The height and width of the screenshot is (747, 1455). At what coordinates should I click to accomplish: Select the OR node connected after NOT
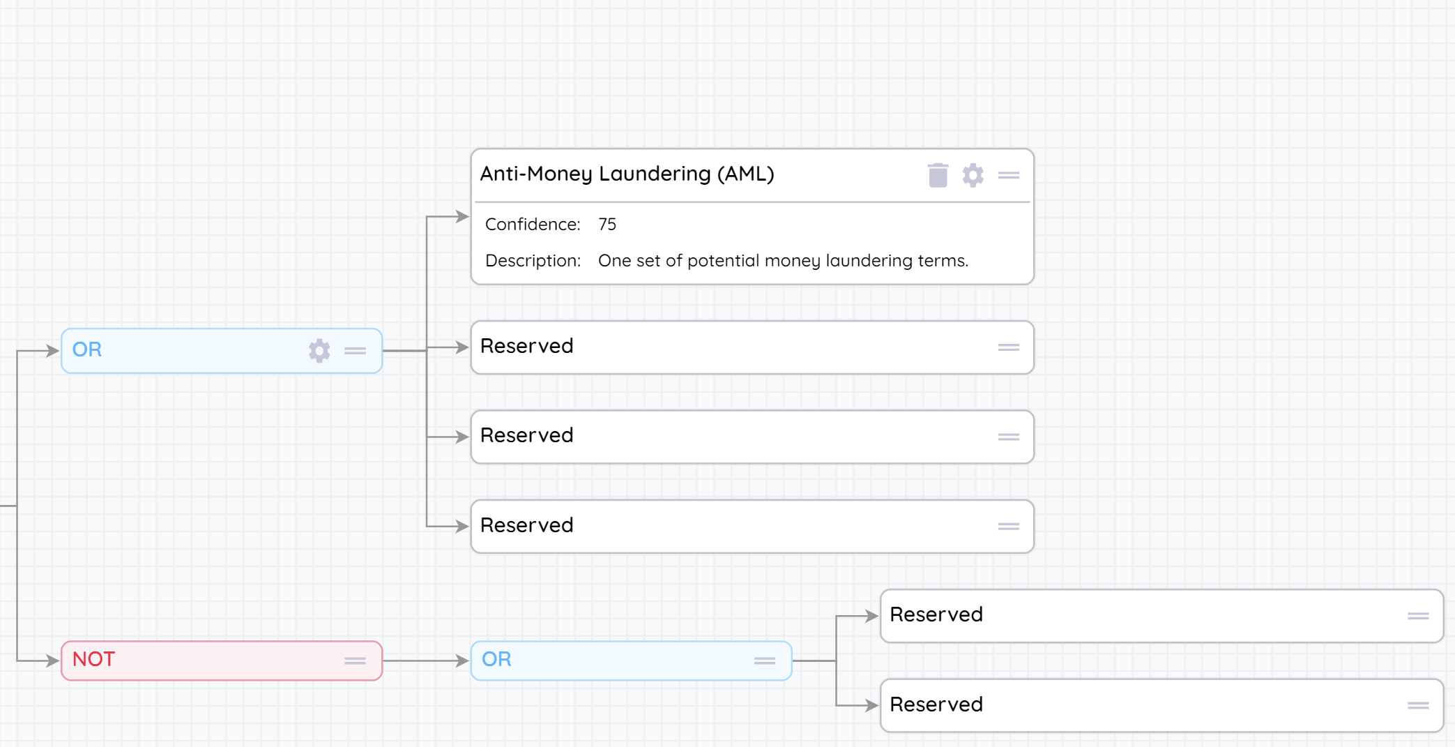pyautogui.click(x=614, y=660)
